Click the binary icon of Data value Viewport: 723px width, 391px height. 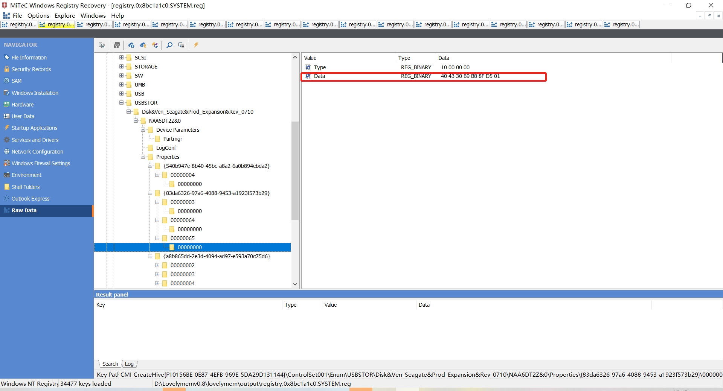(308, 76)
